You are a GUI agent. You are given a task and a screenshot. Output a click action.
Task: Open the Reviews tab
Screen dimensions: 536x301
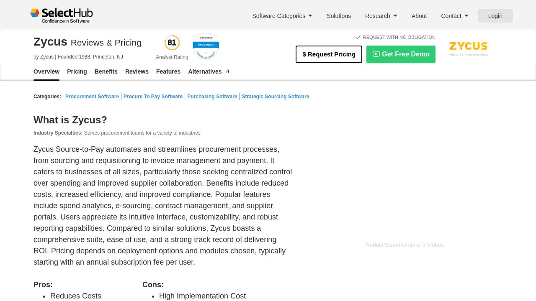(137, 71)
